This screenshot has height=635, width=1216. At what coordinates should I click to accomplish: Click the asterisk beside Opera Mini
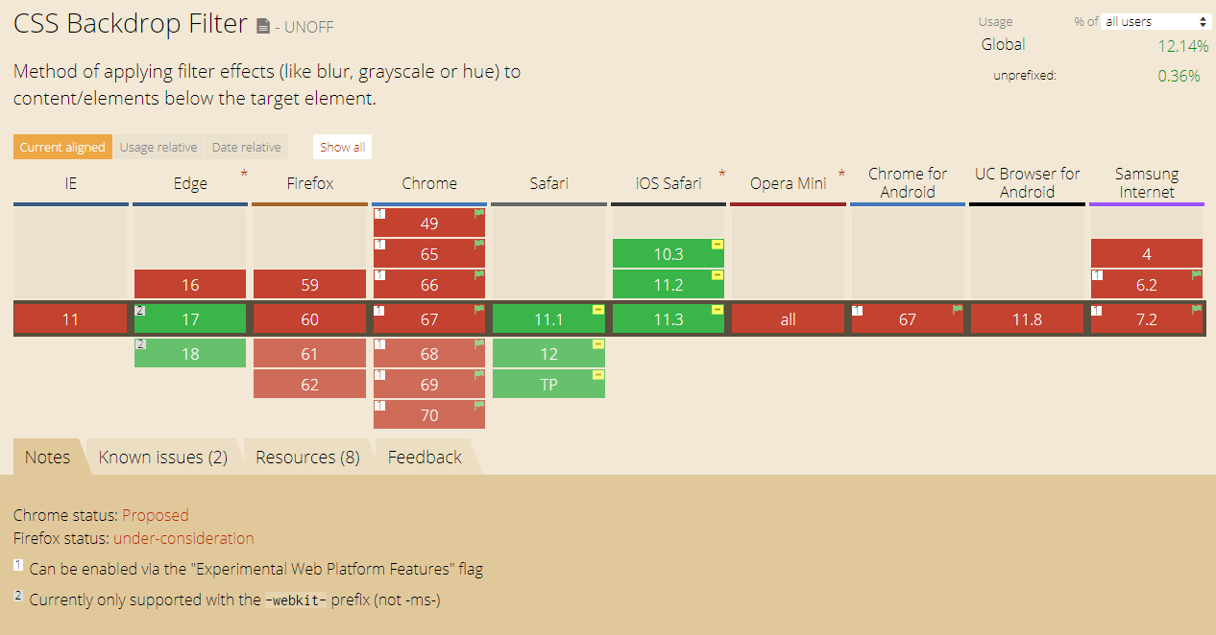pyautogui.click(x=841, y=174)
